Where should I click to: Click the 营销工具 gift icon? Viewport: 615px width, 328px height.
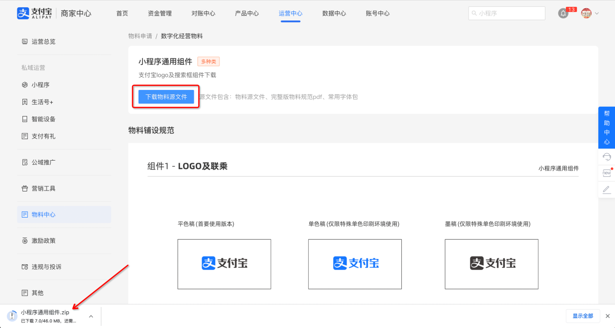tap(25, 188)
